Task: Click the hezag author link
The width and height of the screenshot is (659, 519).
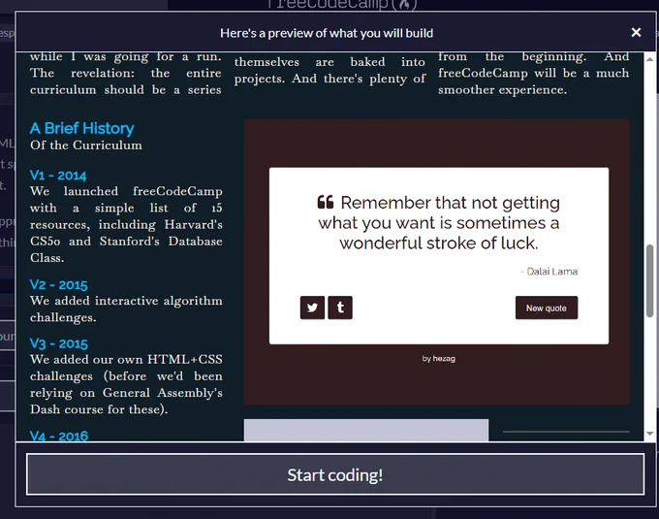Action: [x=444, y=358]
